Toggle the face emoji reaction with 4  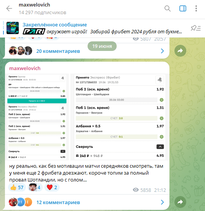pyautogui.click(x=35, y=187)
